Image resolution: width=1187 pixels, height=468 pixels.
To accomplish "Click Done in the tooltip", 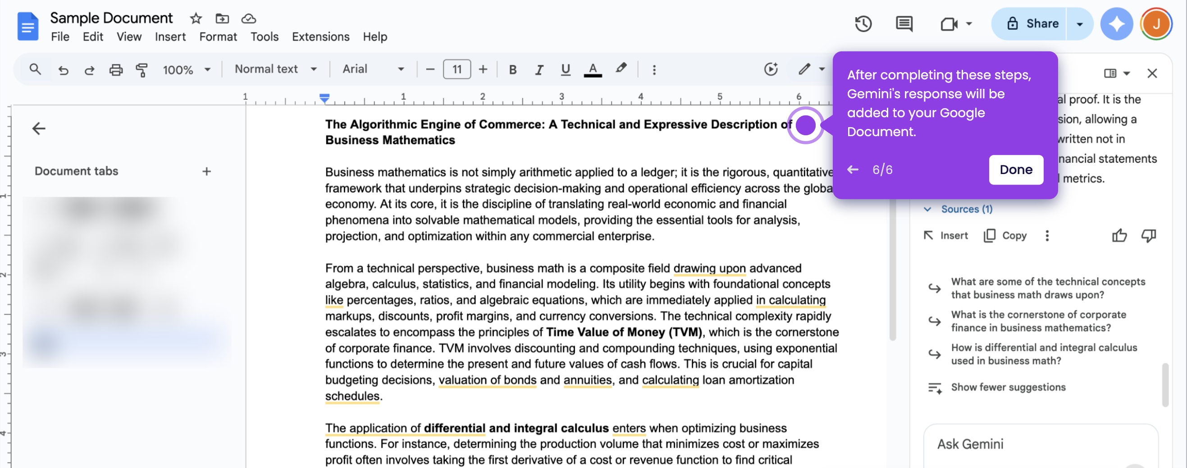I will pyautogui.click(x=1016, y=170).
